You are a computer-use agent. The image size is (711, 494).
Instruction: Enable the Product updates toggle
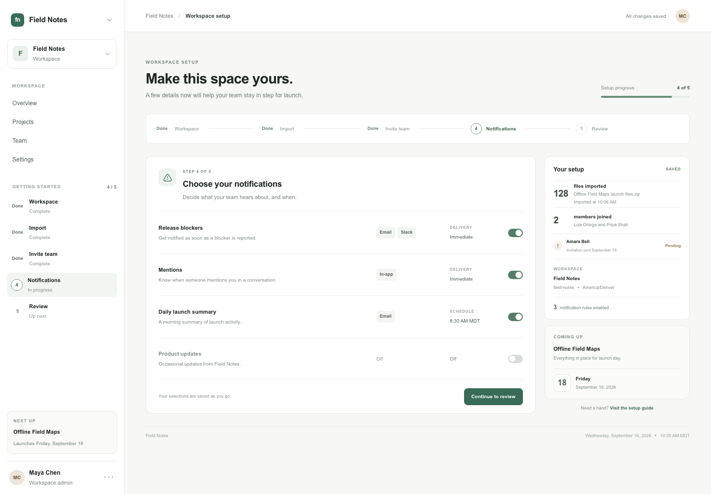(x=515, y=359)
